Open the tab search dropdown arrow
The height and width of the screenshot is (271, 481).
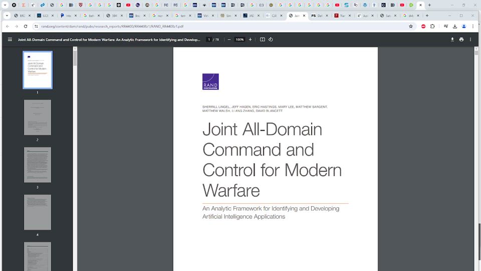click(x=7, y=16)
